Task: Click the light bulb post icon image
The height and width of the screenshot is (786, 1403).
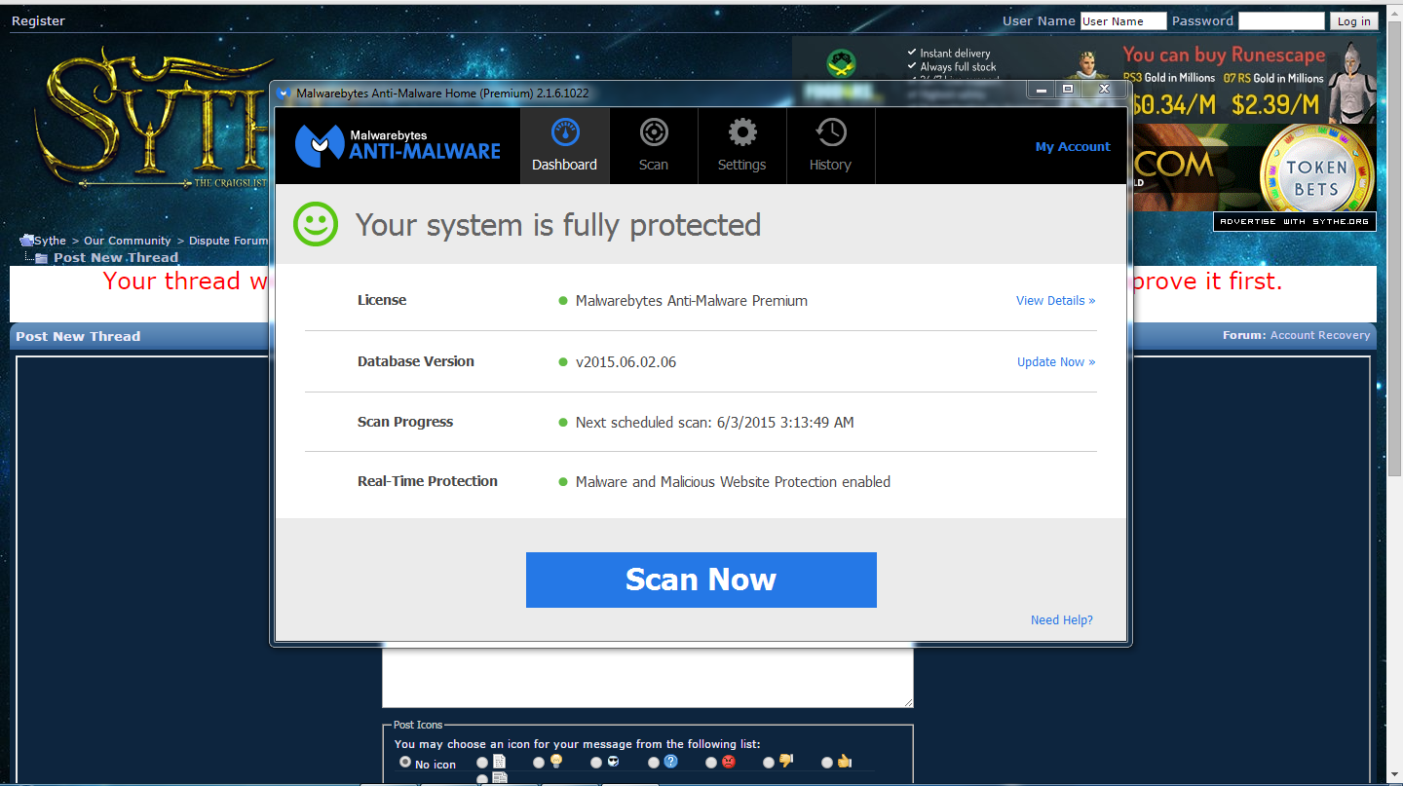Action: coord(556,762)
